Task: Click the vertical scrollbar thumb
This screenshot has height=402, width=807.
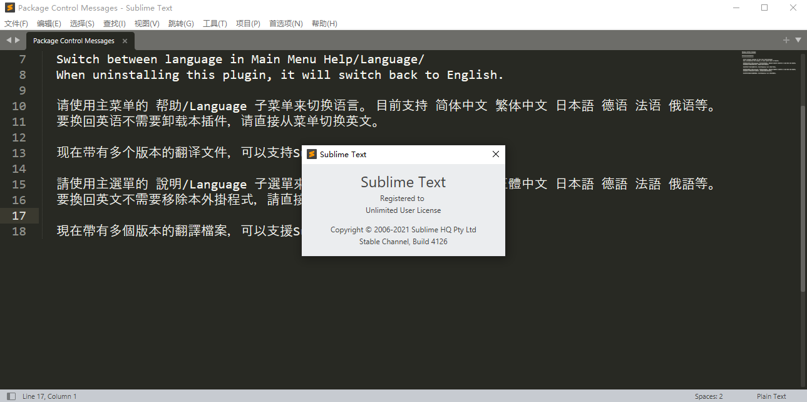Action: 803,198
